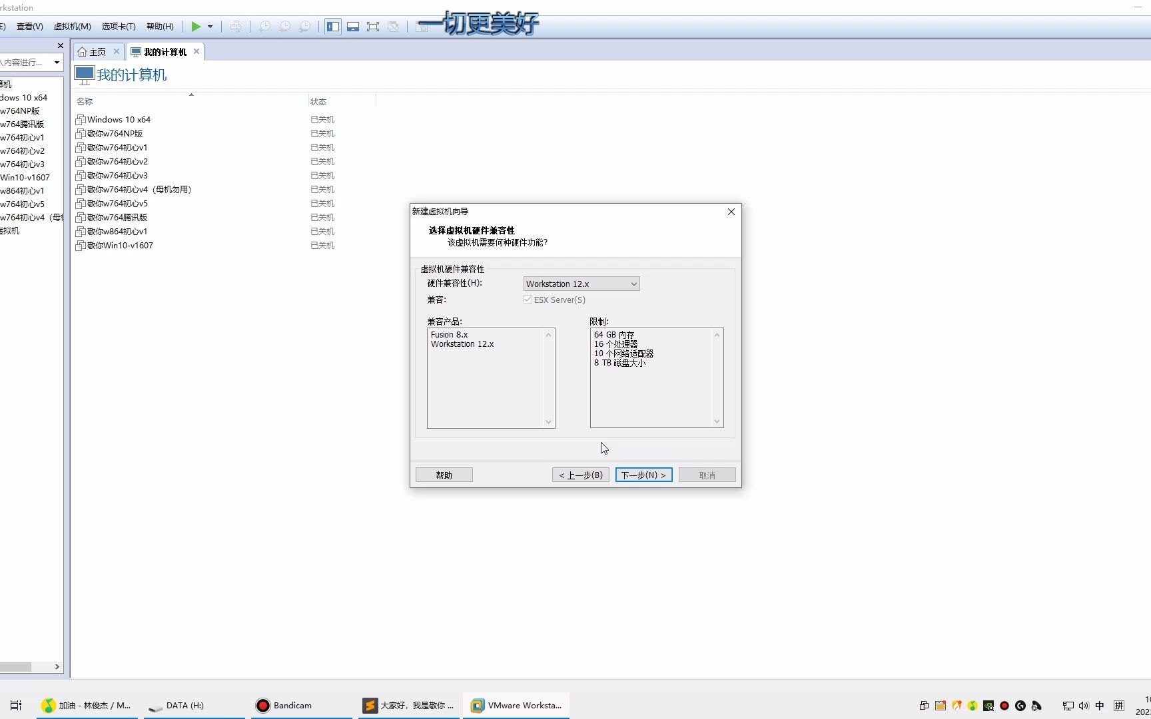Click the volume speaker tray icon
Image resolution: width=1151 pixels, height=719 pixels.
1084,706
